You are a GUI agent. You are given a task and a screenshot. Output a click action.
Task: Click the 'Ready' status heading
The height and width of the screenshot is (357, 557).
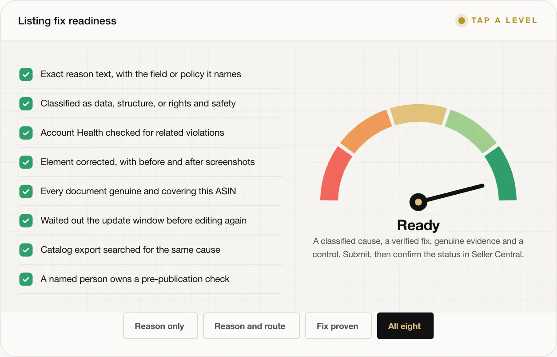tap(418, 225)
